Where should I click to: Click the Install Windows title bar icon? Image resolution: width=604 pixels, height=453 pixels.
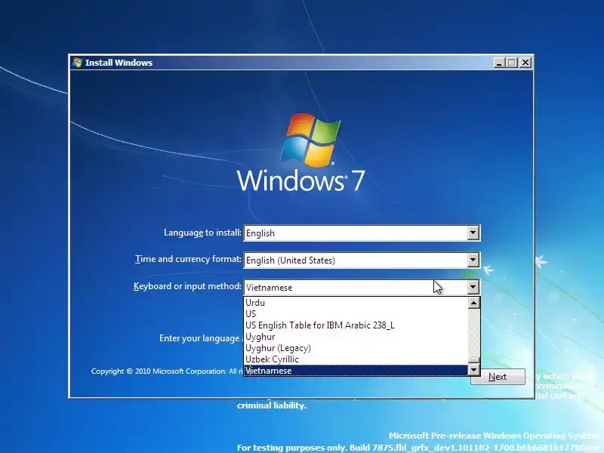click(x=78, y=63)
